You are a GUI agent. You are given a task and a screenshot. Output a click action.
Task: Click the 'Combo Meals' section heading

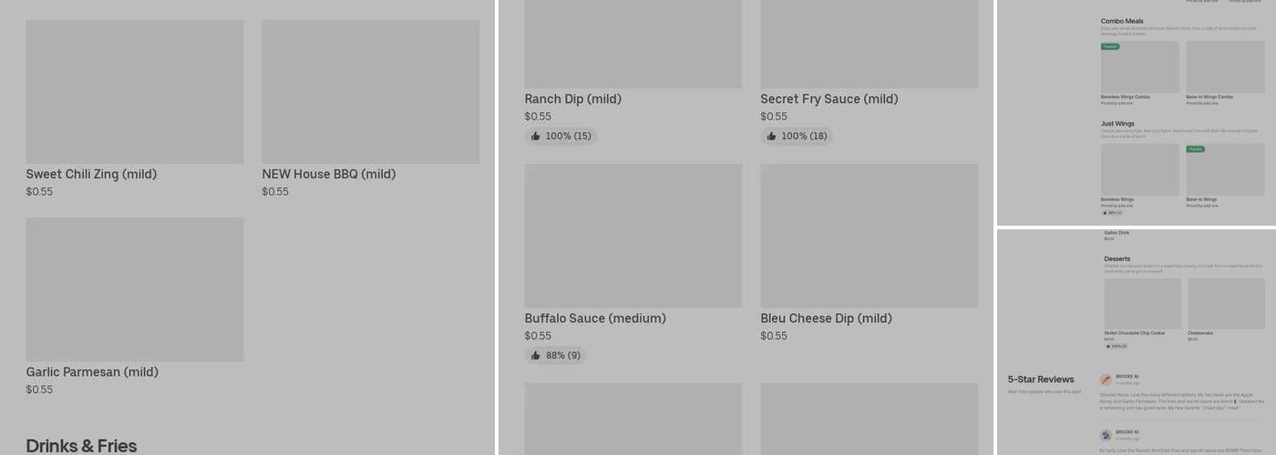coord(1121,21)
